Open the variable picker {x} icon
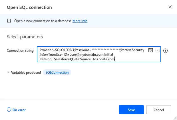This screenshot has height=120, width=177. [x=157, y=50]
